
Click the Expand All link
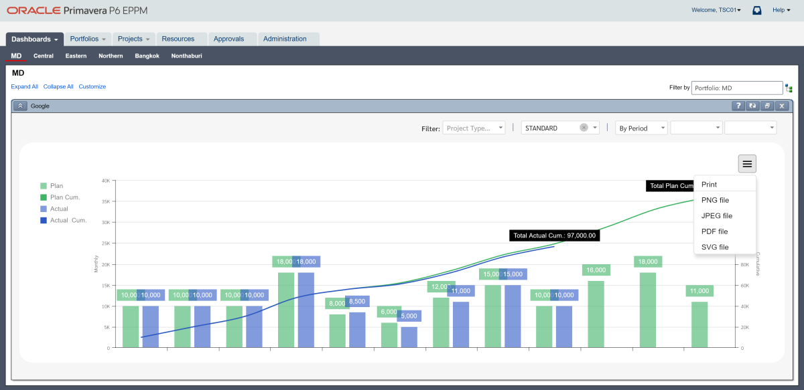pyautogui.click(x=24, y=86)
